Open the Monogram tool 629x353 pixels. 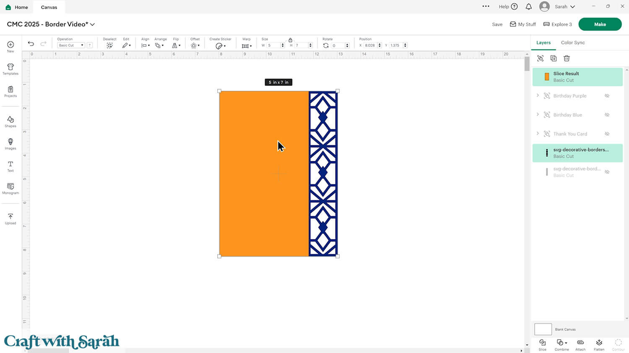tap(10, 188)
